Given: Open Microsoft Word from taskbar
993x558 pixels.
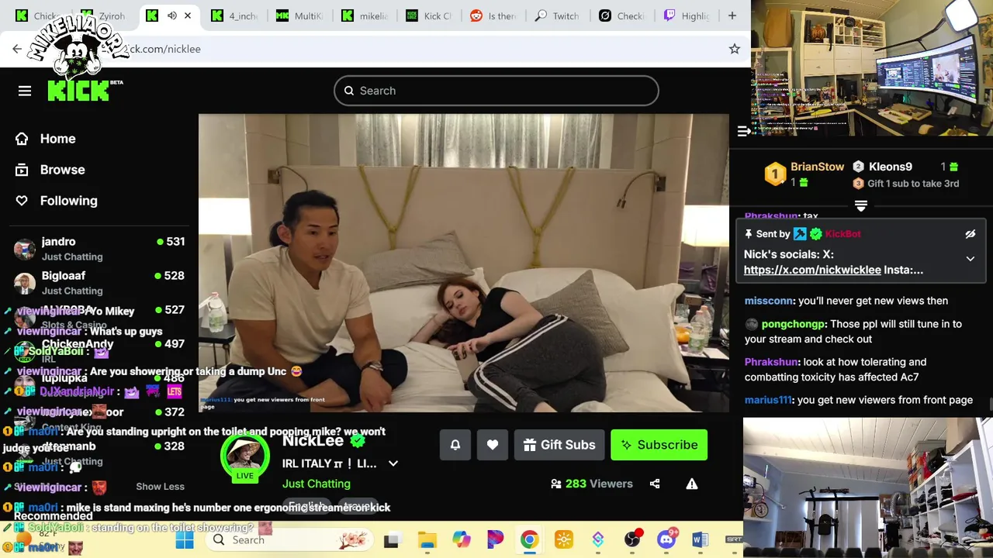Looking at the screenshot, I should pyautogui.click(x=700, y=540).
